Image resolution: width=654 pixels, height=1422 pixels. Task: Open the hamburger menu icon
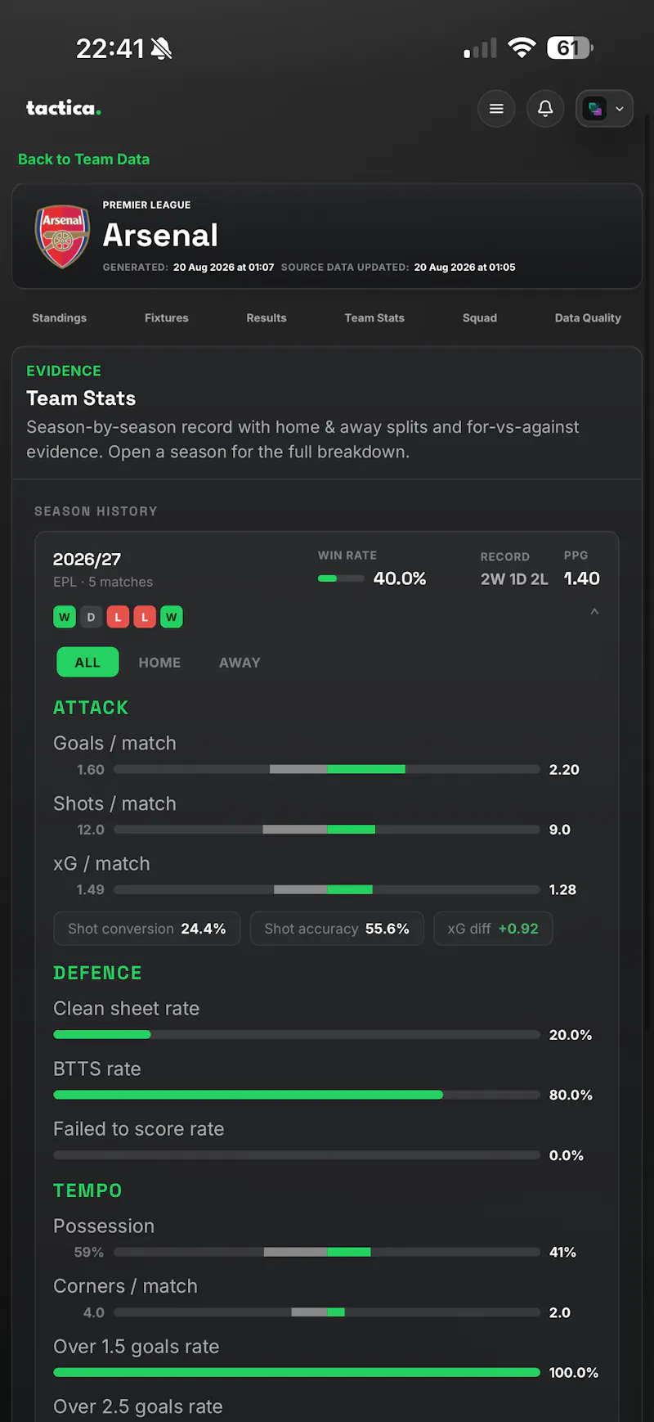click(496, 109)
